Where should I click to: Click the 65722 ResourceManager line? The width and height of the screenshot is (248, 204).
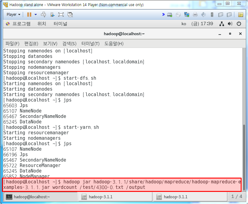click(32, 166)
